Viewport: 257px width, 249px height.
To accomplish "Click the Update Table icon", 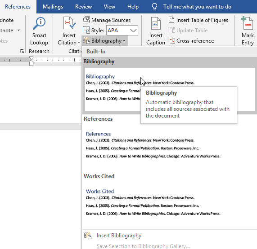I will [171, 30].
